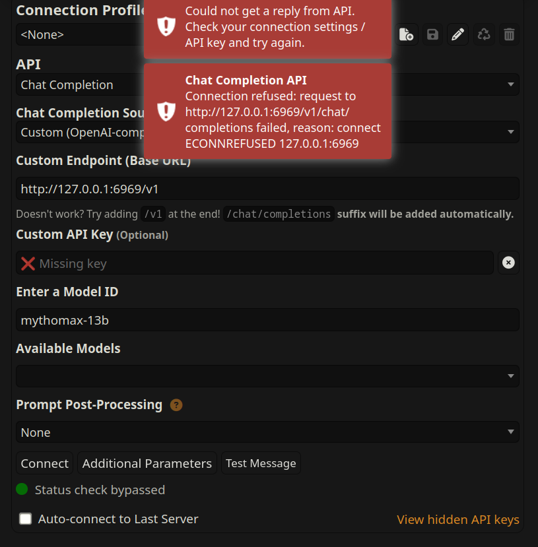
Task: Create a new connection profile
Action: pyautogui.click(x=407, y=35)
